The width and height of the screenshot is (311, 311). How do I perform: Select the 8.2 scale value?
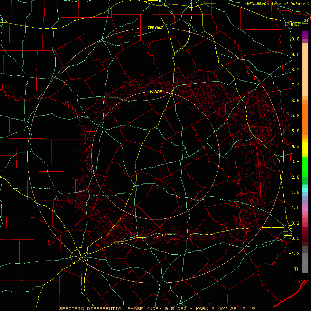coord(295,69)
